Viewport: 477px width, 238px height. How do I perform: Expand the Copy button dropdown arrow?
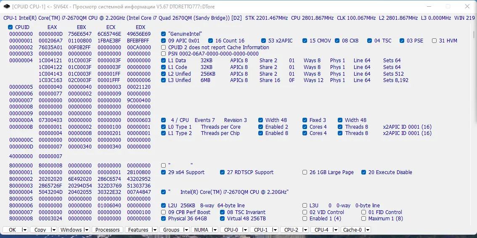tap(53, 230)
